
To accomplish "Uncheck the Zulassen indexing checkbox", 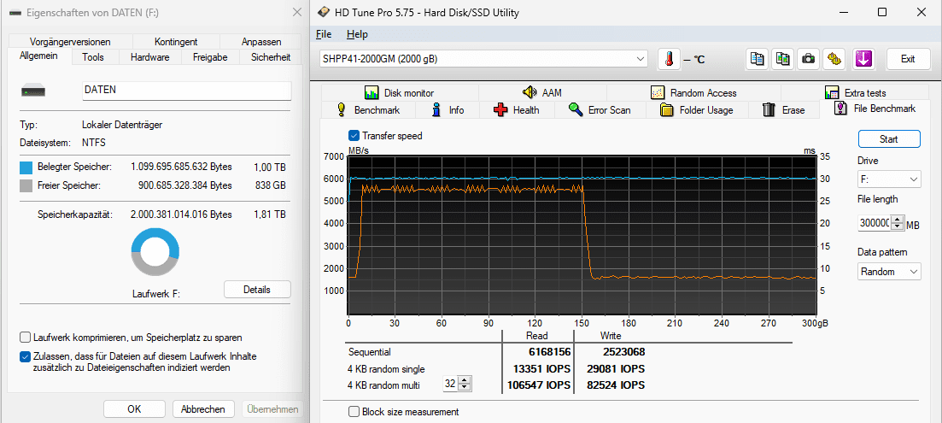I will pos(25,357).
